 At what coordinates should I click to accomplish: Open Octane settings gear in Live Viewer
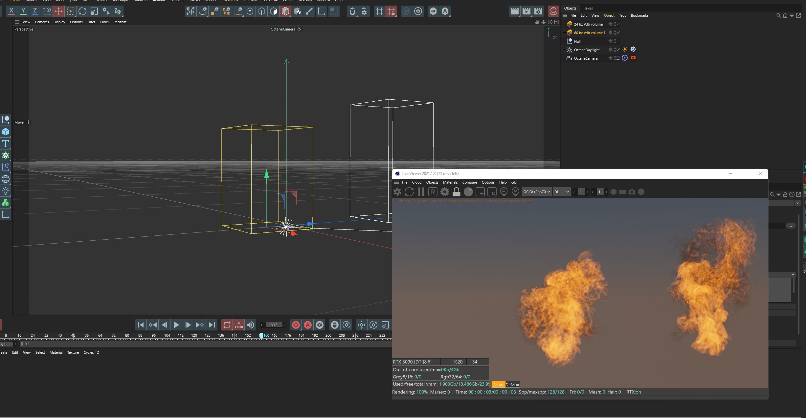[445, 192]
